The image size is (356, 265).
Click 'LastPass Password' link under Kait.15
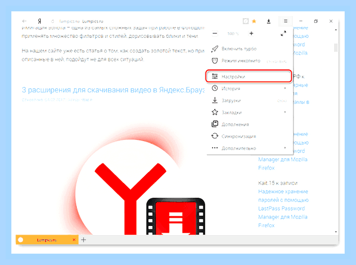click(x=281, y=209)
